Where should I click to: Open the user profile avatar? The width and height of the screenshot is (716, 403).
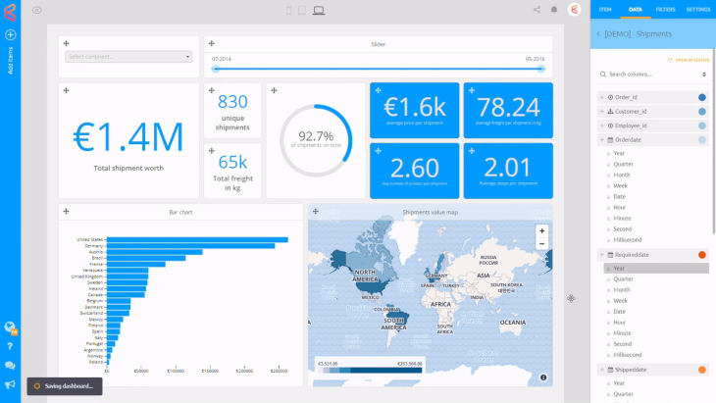(x=574, y=10)
